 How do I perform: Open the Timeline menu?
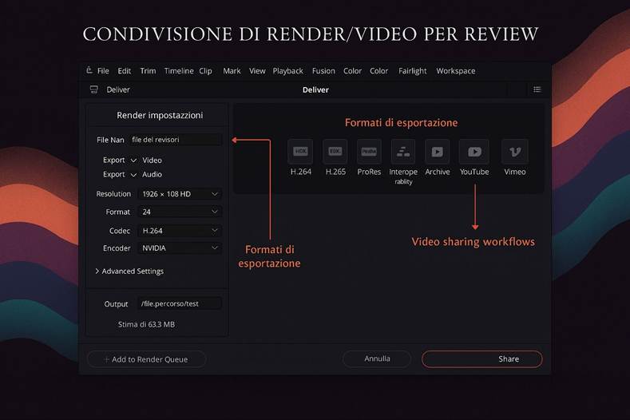click(179, 71)
